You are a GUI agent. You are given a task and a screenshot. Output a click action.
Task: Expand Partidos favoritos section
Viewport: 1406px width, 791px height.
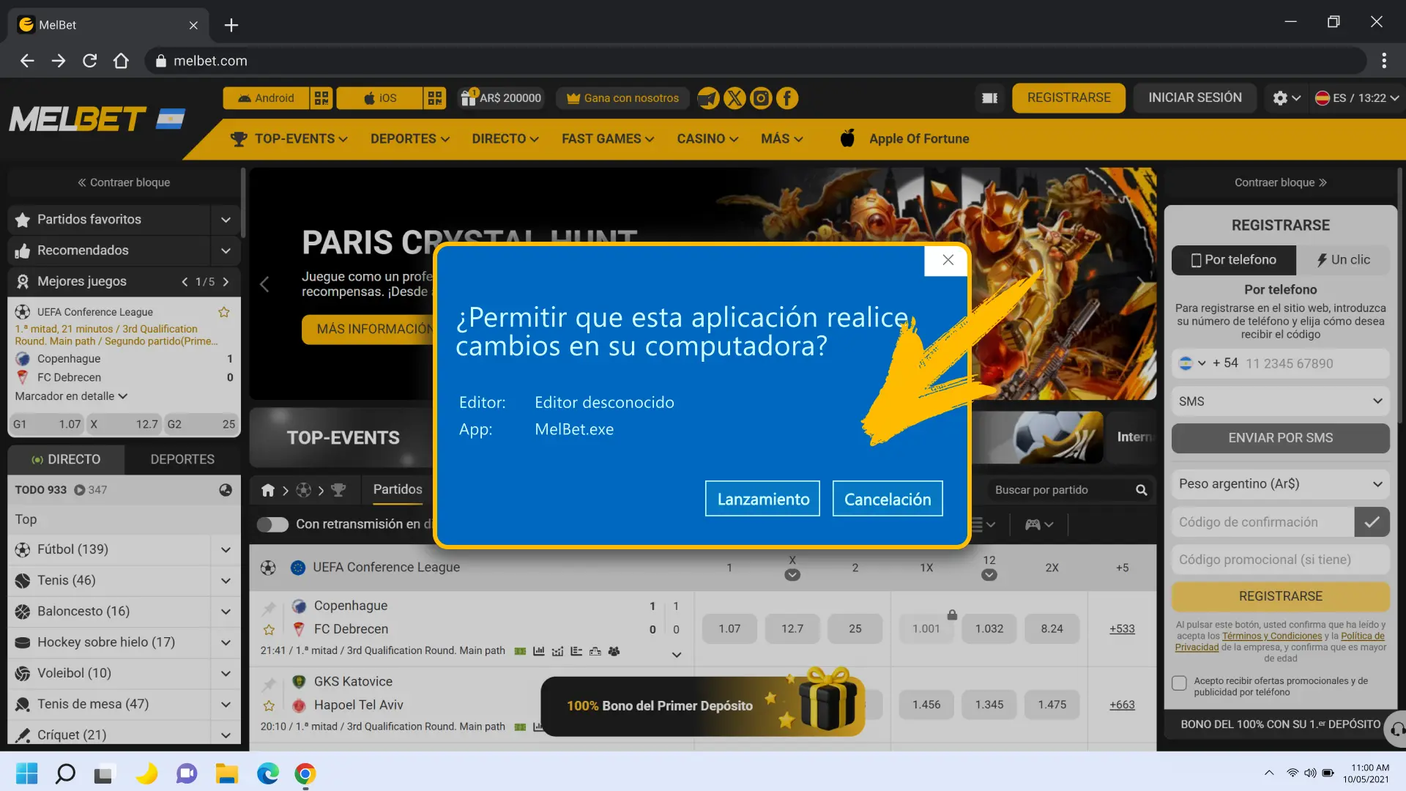tap(226, 220)
